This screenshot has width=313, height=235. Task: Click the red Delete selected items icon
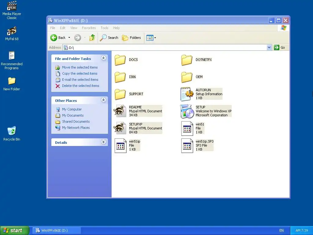click(58, 86)
